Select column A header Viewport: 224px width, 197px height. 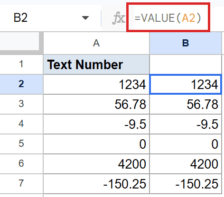96,43
